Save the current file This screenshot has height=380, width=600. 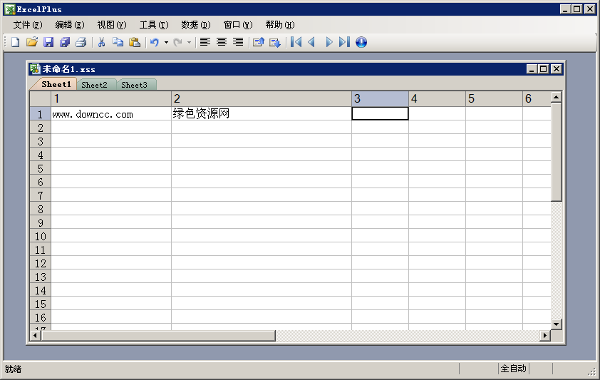[48, 42]
